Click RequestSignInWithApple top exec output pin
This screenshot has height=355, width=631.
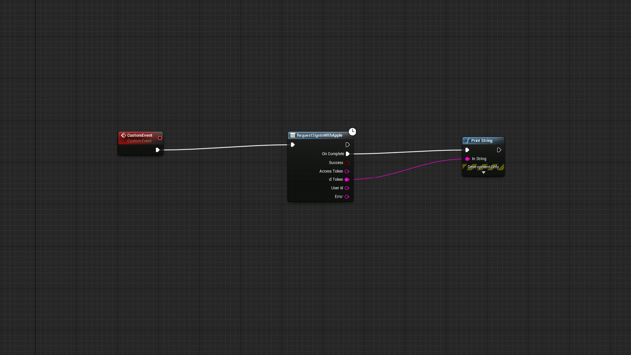click(x=348, y=145)
